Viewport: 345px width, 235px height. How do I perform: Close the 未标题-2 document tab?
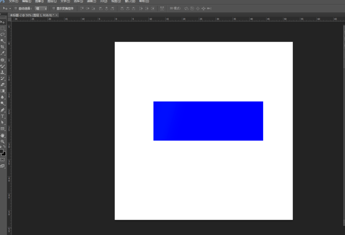[56, 15]
